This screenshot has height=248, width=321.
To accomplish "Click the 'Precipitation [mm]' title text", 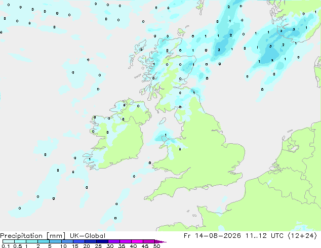I will coord(32,236).
